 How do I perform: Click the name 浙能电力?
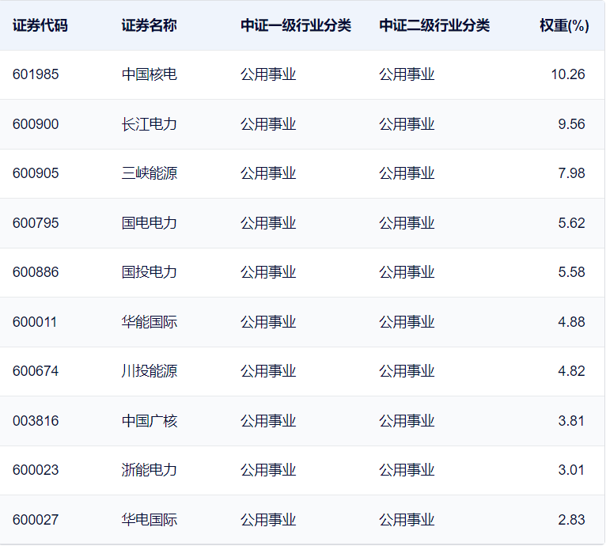(150, 470)
